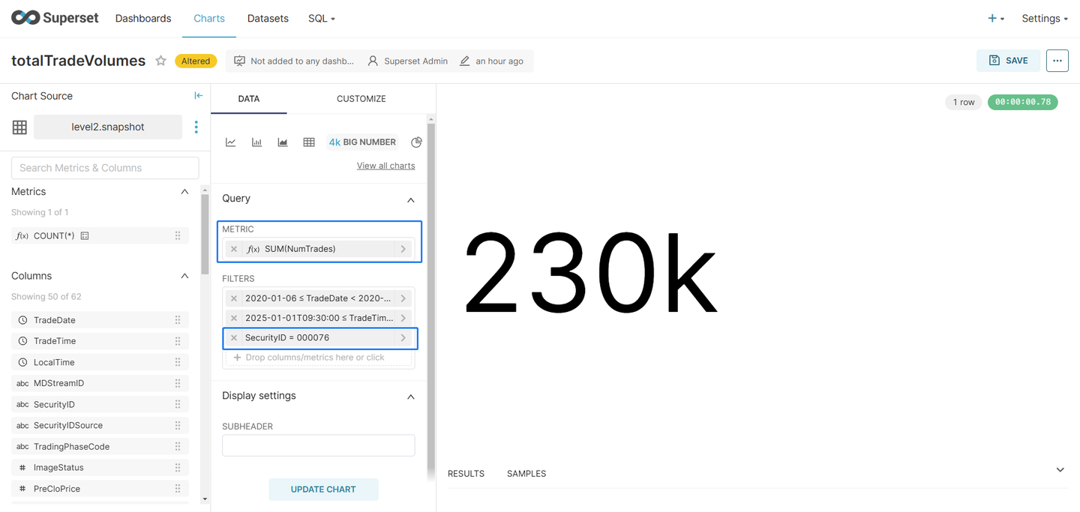This screenshot has height=512, width=1080.
Task: Select the line chart icon
Action: [x=231, y=142]
